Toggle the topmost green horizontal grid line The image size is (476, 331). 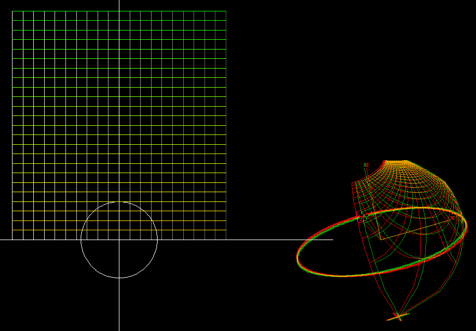click(120, 10)
